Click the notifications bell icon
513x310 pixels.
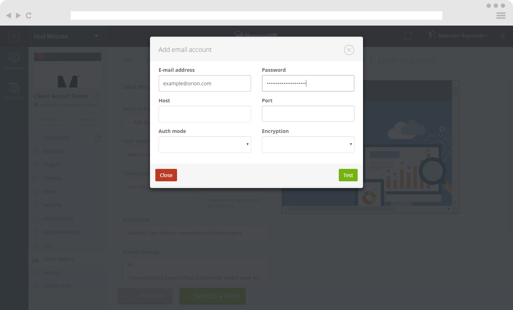(x=503, y=36)
